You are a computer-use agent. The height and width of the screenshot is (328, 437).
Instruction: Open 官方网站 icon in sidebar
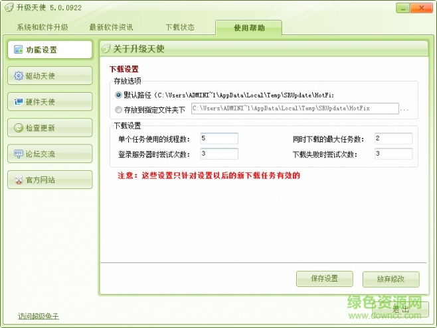(18, 180)
